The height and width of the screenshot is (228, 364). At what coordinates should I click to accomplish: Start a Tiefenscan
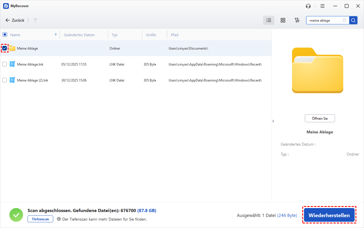[x=40, y=219]
